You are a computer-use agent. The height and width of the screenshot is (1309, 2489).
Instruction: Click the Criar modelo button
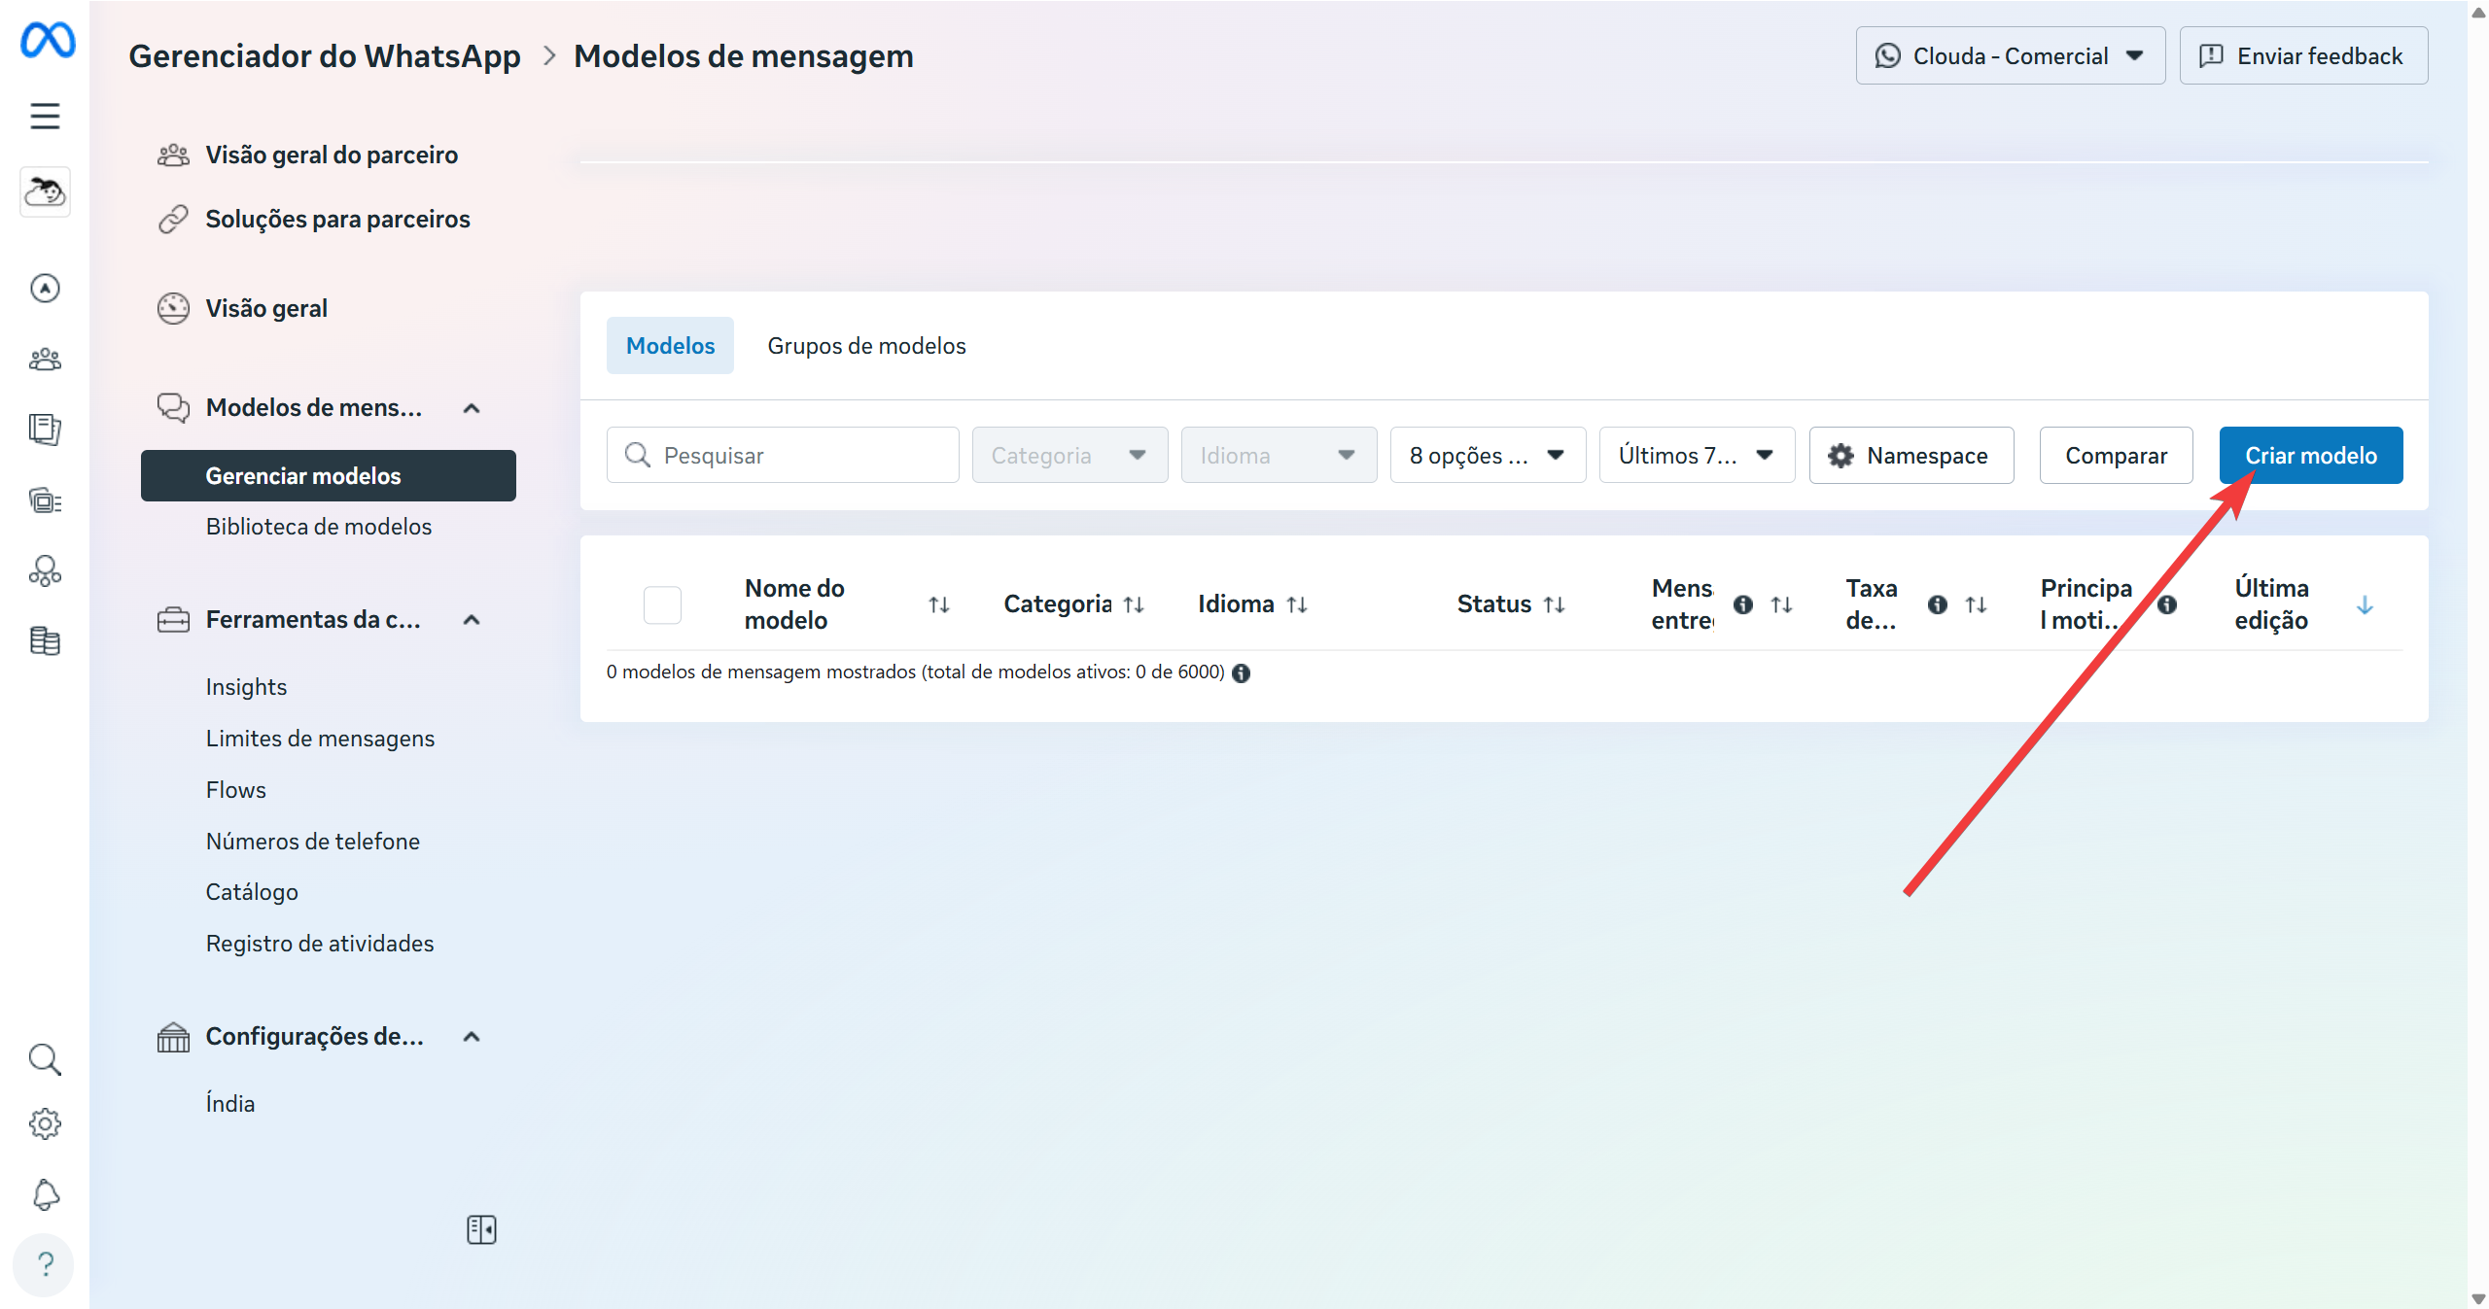(x=2311, y=455)
